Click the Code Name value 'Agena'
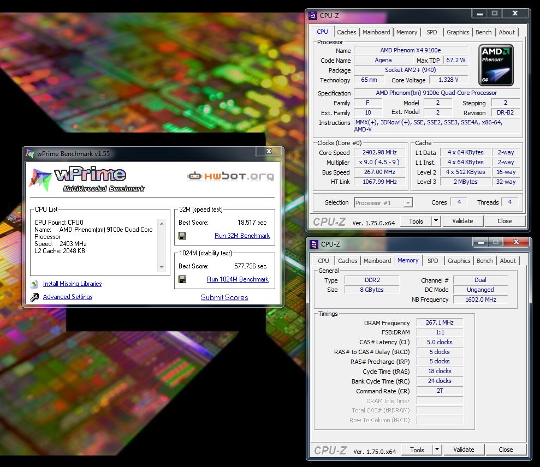 tap(383, 60)
